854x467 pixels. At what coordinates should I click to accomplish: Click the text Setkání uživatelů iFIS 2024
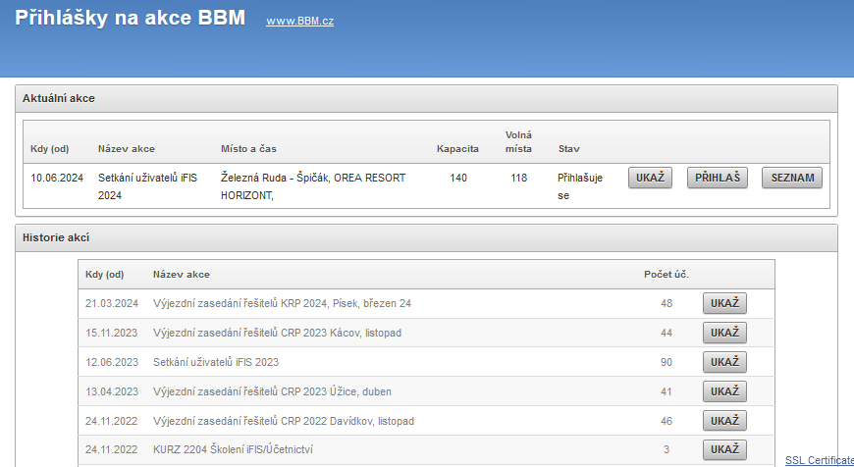click(x=147, y=186)
